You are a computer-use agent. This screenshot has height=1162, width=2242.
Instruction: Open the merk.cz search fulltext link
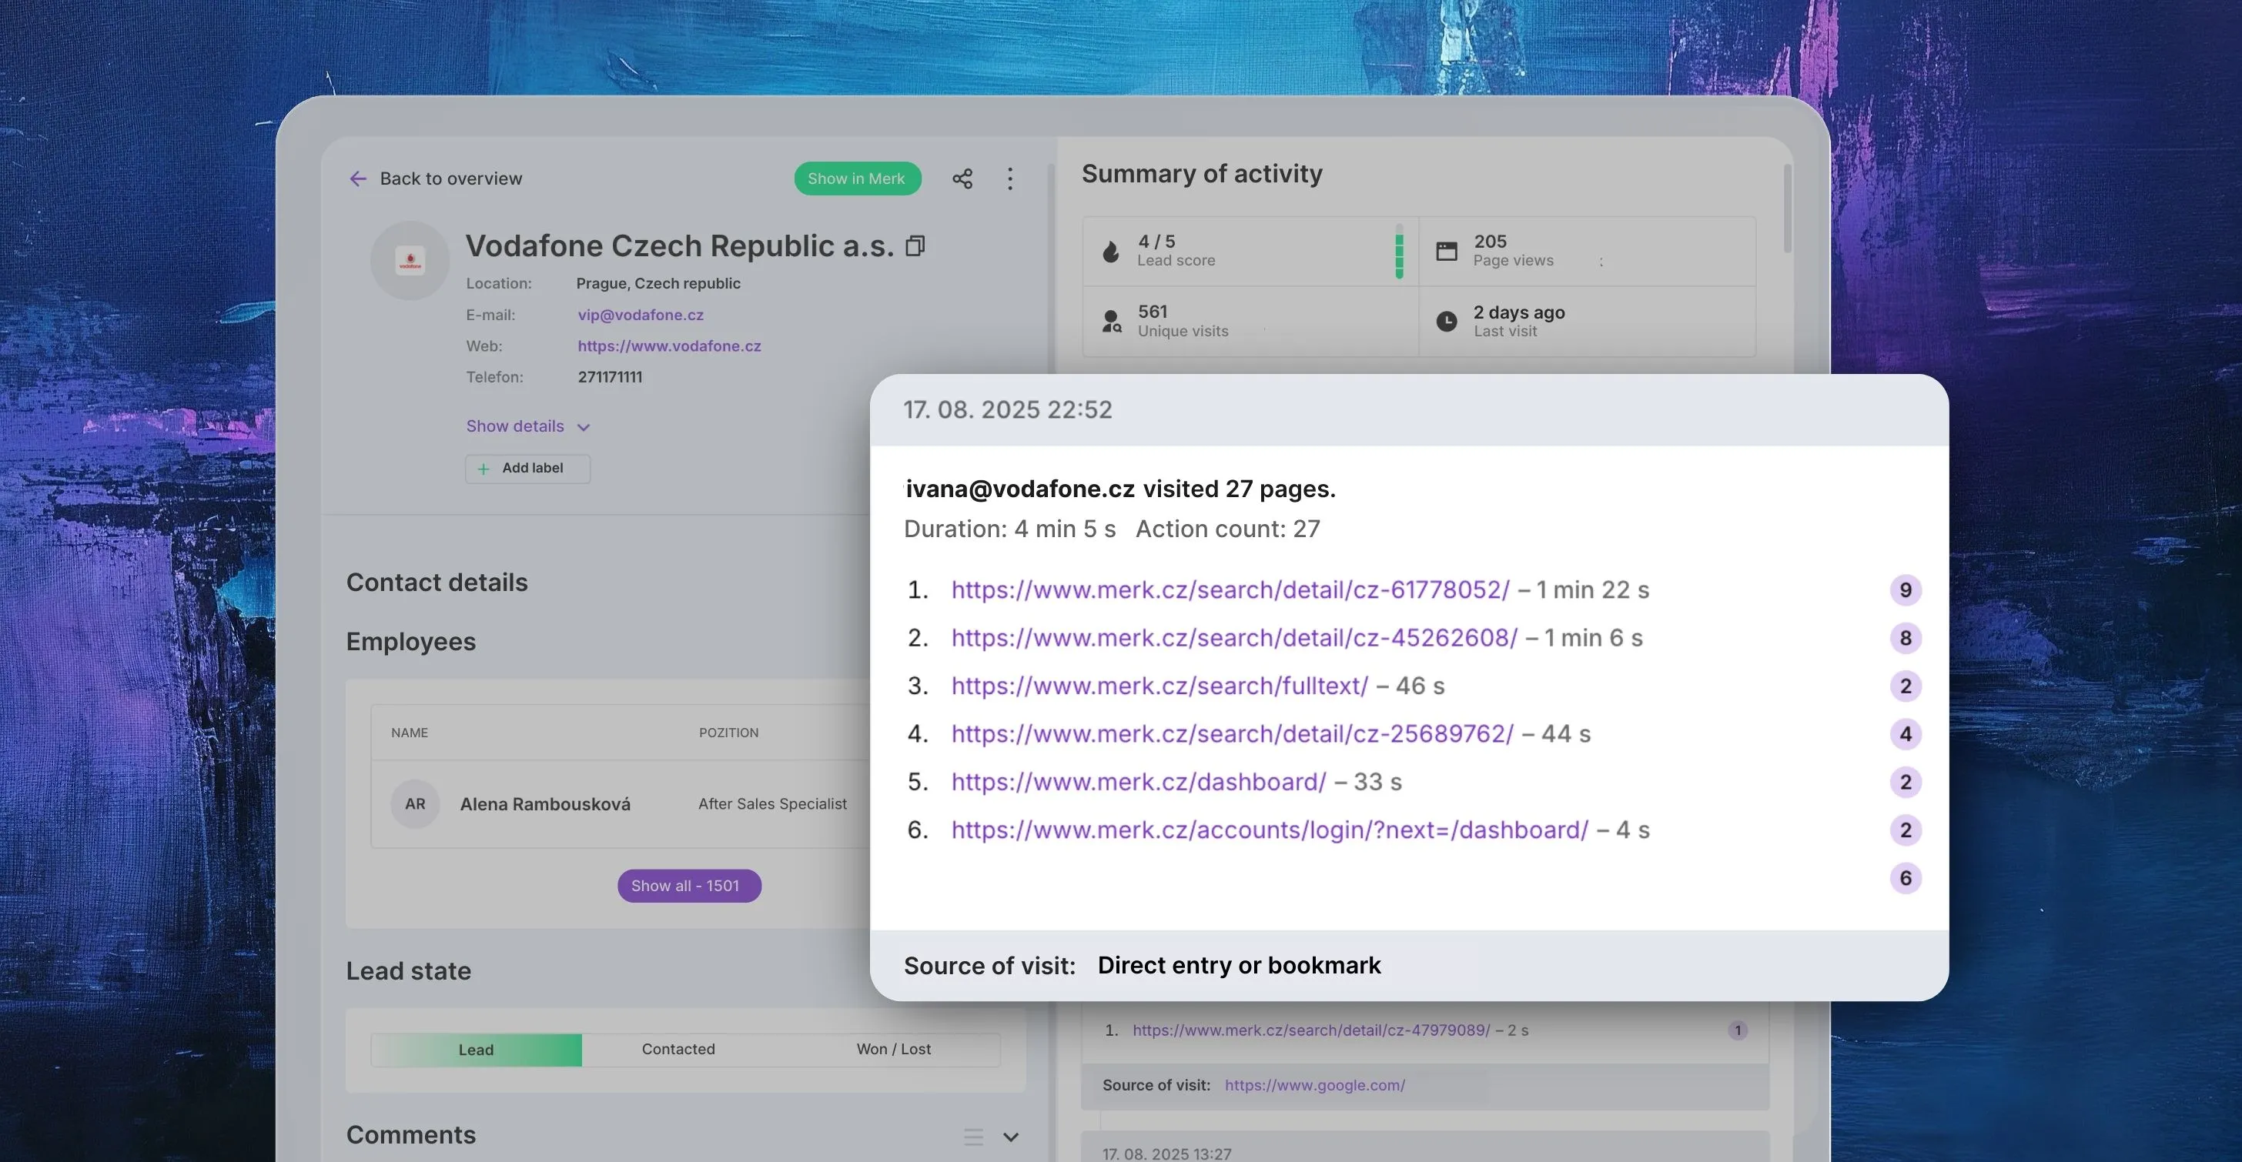[x=1159, y=686]
